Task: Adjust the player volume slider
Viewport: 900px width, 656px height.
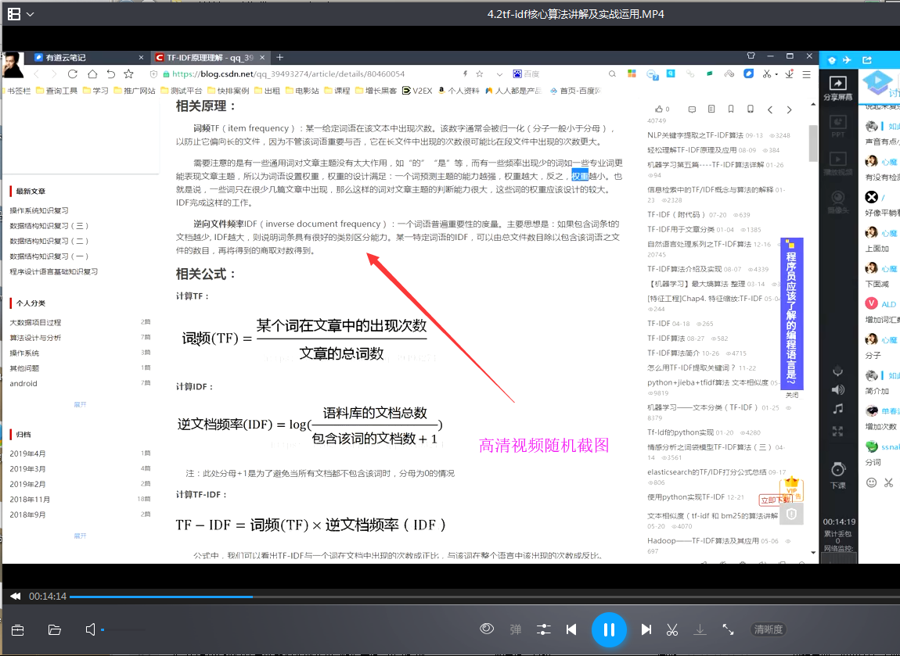Action: click(124, 630)
